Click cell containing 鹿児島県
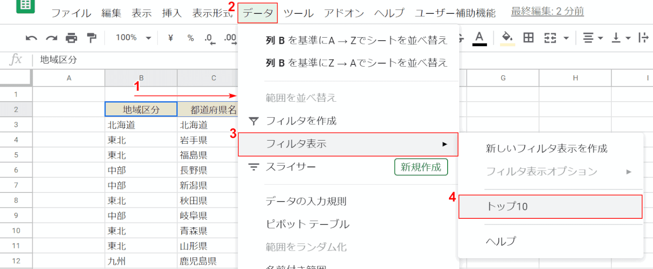Screen dimensions: 653x269 208,261
